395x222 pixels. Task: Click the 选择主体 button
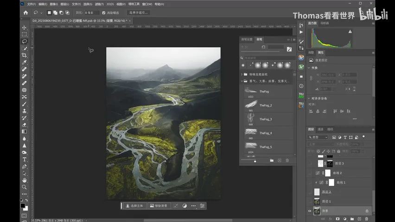(134, 206)
